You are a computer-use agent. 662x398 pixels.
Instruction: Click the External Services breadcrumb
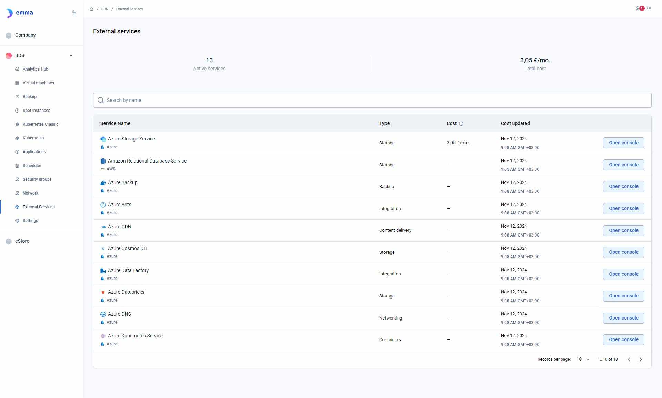(129, 9)
